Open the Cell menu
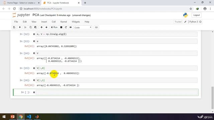 [x=53, y=22]
